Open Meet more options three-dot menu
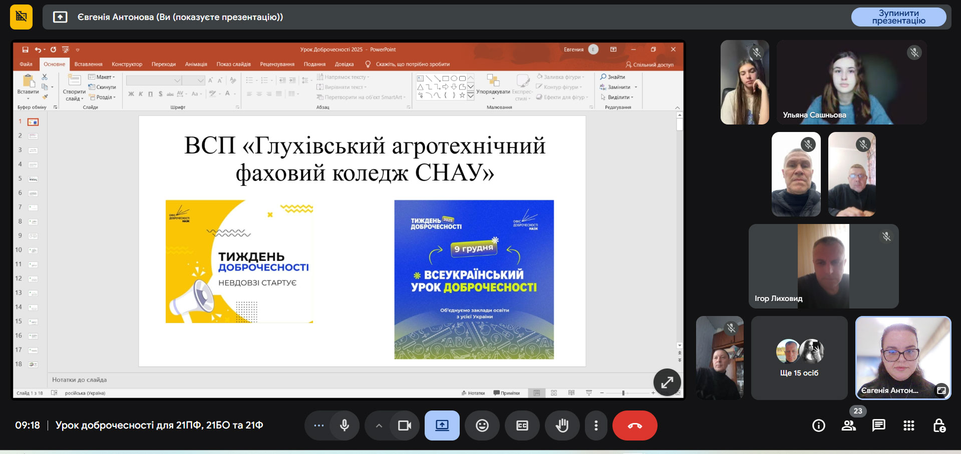 click(x=596, y=425)
